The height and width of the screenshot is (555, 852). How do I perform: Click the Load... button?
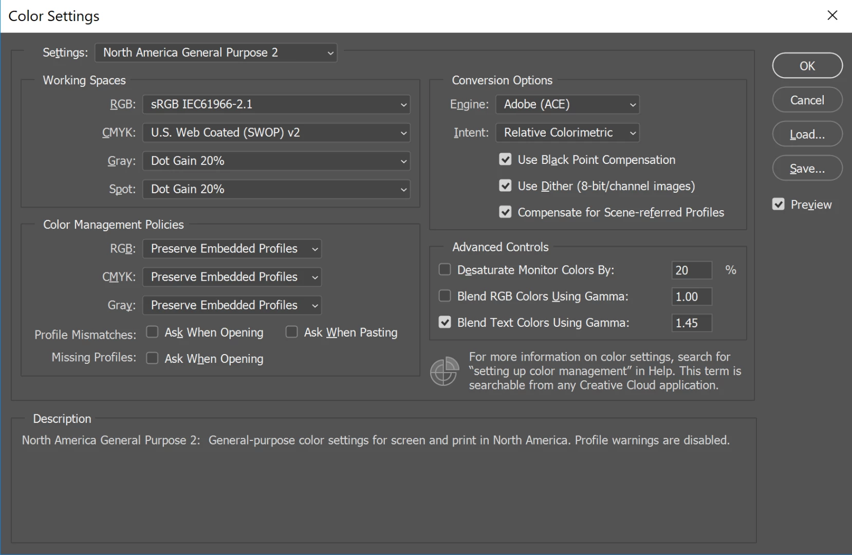click(807, 134)
